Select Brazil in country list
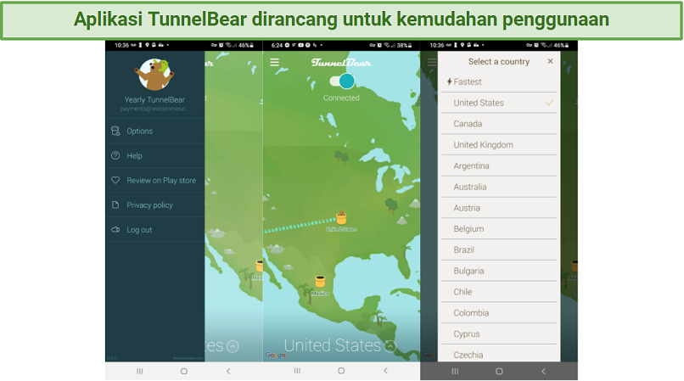Screen dimensions: 684x381 pos(499,249)
